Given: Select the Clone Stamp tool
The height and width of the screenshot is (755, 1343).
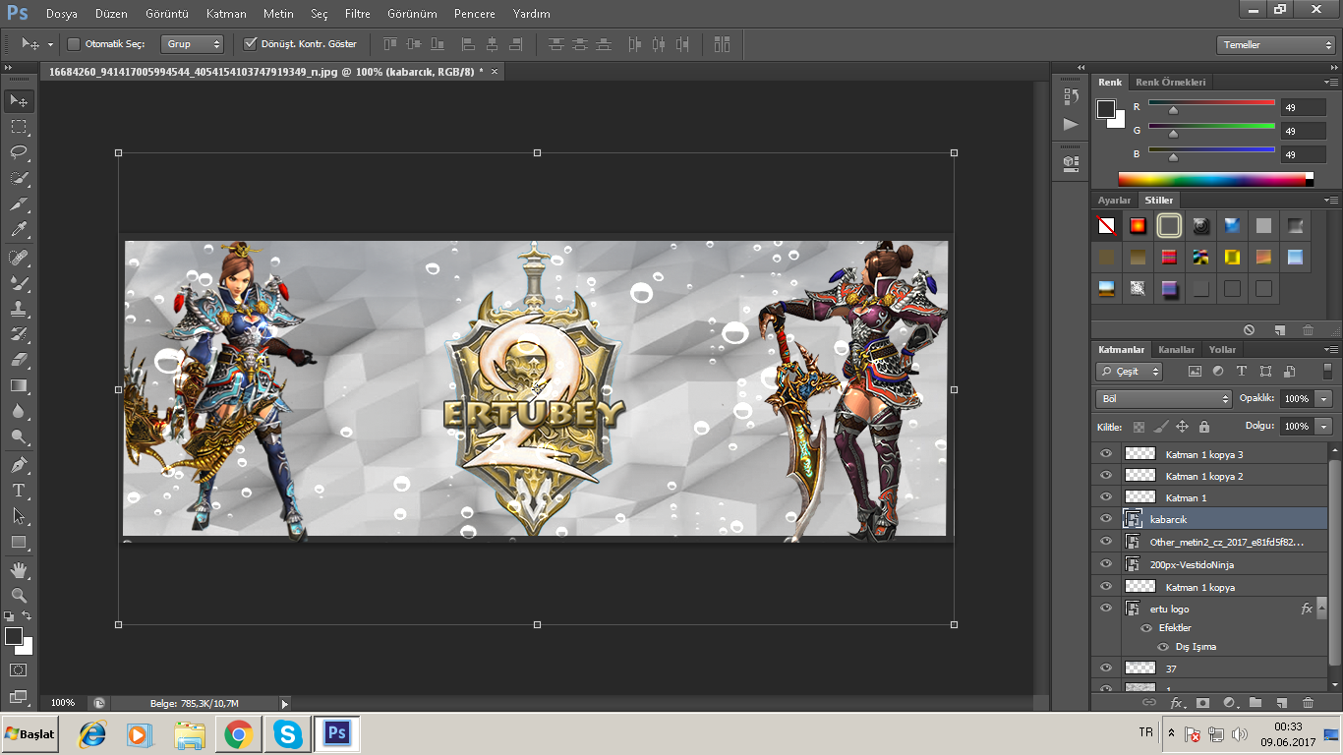Looking at the screenshot, I should pos(19,308).
